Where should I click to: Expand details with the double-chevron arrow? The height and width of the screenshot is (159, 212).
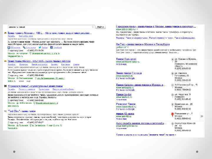(202, 116)
